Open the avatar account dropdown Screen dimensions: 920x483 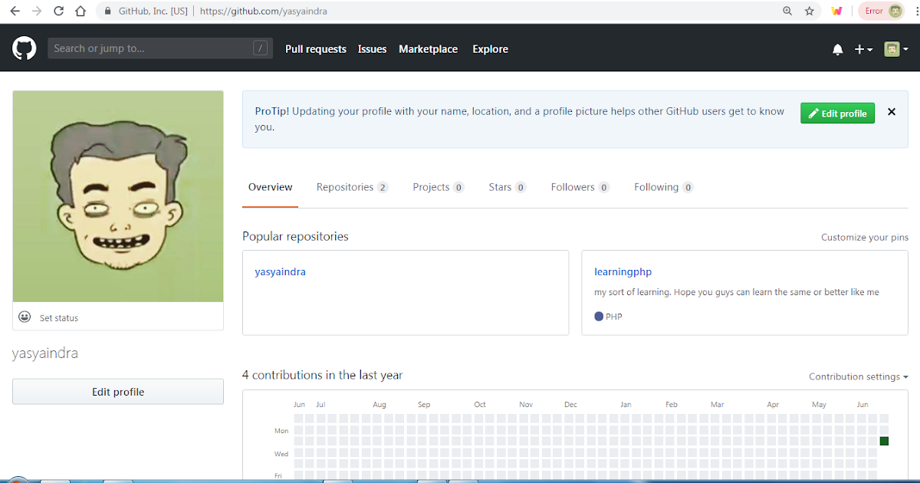pos(894,48)
